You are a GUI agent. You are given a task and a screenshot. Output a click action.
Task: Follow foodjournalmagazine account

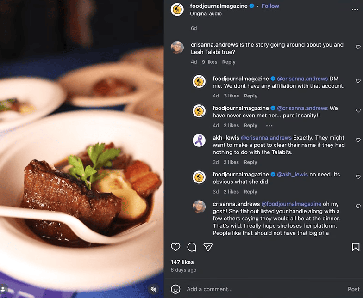tap(270, 6)
